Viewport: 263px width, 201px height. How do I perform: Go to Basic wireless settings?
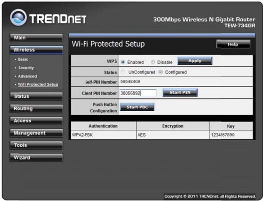point(23,59)
